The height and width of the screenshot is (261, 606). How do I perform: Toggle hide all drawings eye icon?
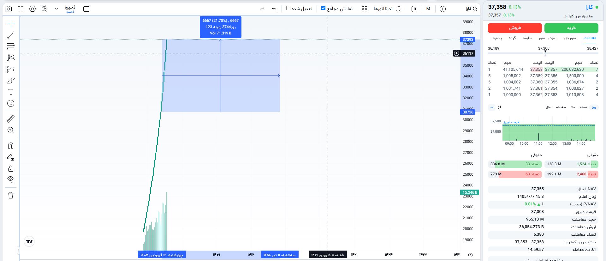click(x=11, y=179)
